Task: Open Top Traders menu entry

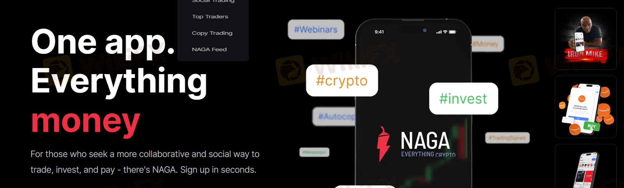Action: click(210, 17)
